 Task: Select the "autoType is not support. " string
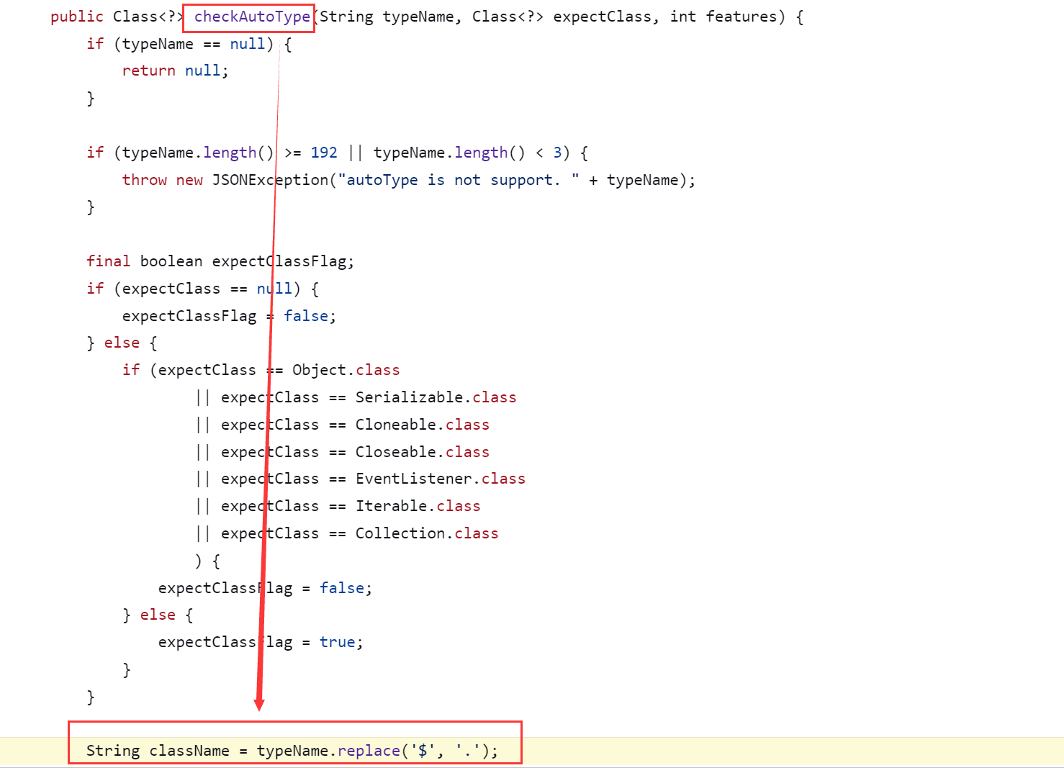pos(459,180)
